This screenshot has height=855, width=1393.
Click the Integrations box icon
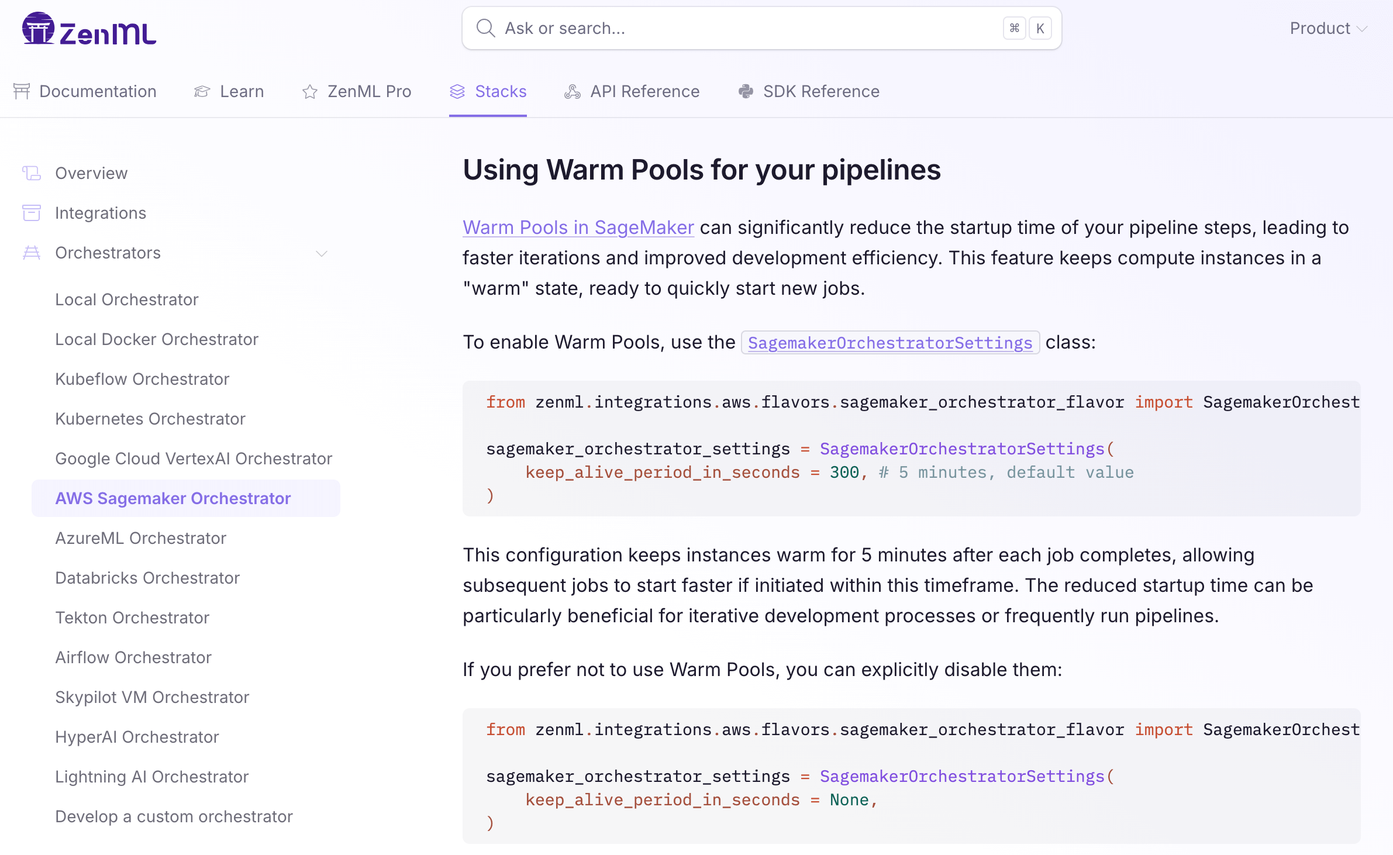(32, 213)
